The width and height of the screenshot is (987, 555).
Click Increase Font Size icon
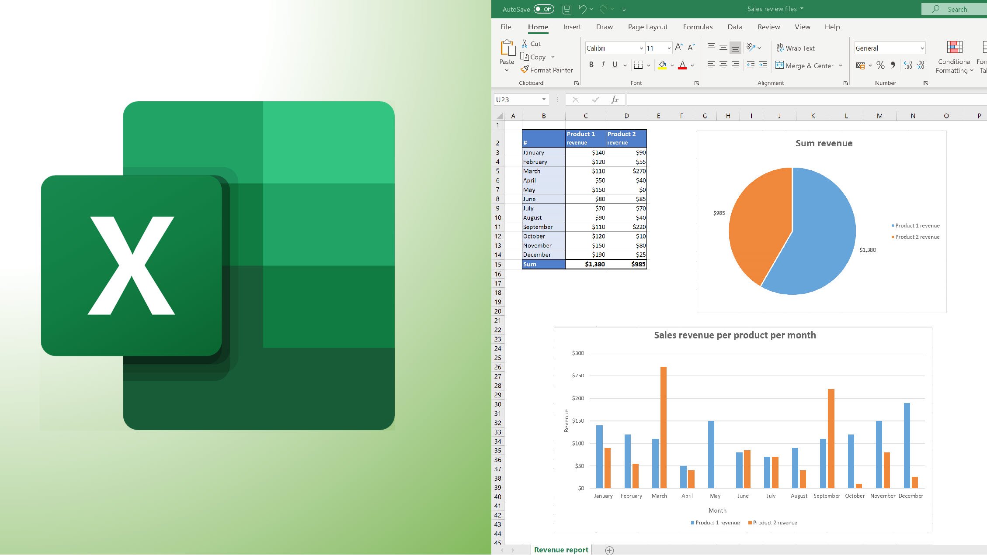click(678, 48)
